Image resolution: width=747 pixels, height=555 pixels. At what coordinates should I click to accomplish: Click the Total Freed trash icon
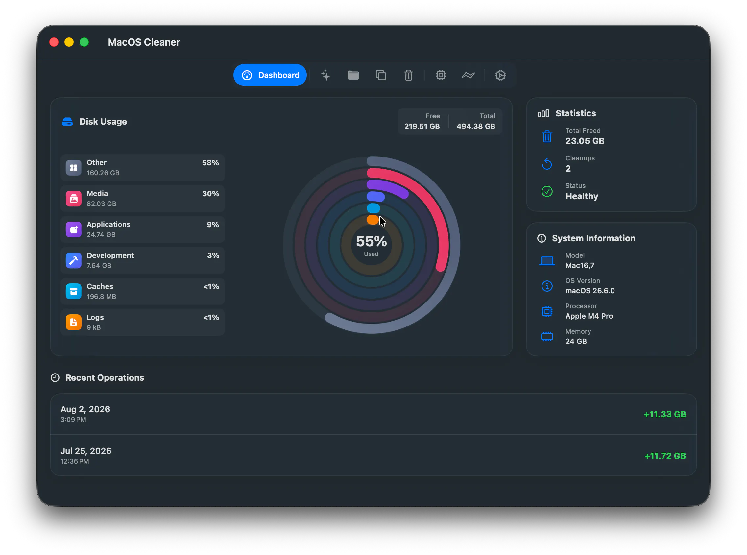pos(547,136)
